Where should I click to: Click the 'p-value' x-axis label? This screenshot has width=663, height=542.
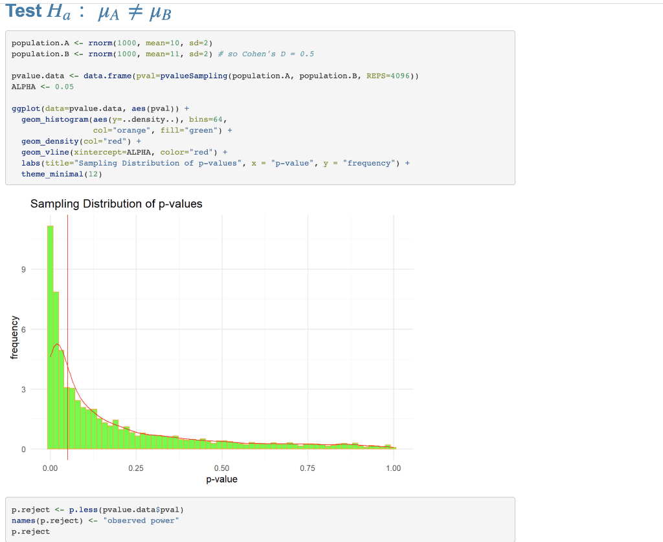pos(222,479)
